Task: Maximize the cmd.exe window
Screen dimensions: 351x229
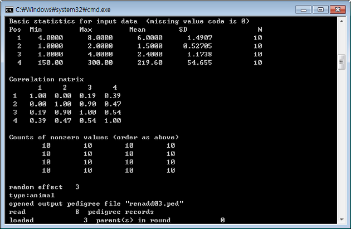Action: [320, 9]
